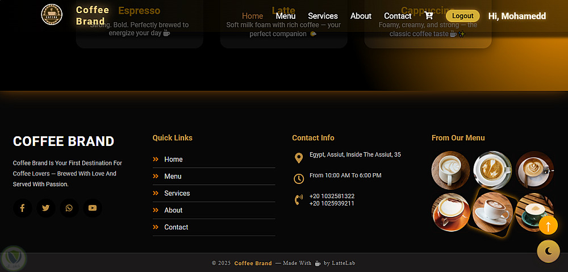568x272 pixels.
Task: Open Services in top navigation
Action: pyautogui.click(x=323, y=16)
